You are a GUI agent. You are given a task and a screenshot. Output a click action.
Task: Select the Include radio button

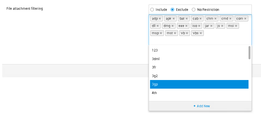tap(152, 10)
